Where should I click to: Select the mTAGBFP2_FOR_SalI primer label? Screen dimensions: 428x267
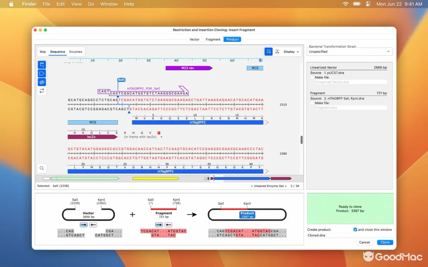point(143,88)
